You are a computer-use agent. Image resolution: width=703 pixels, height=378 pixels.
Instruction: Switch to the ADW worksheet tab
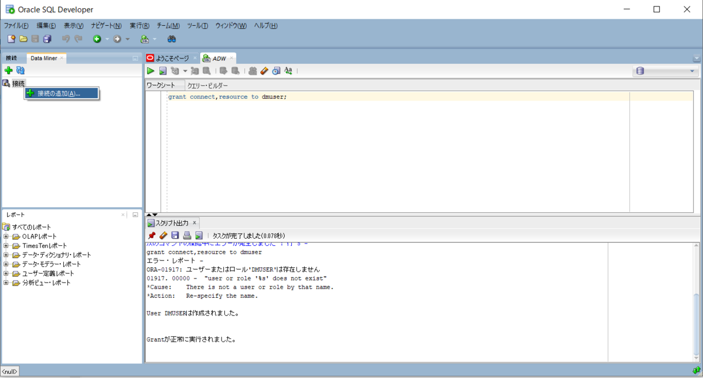click(x=219, y=58)
